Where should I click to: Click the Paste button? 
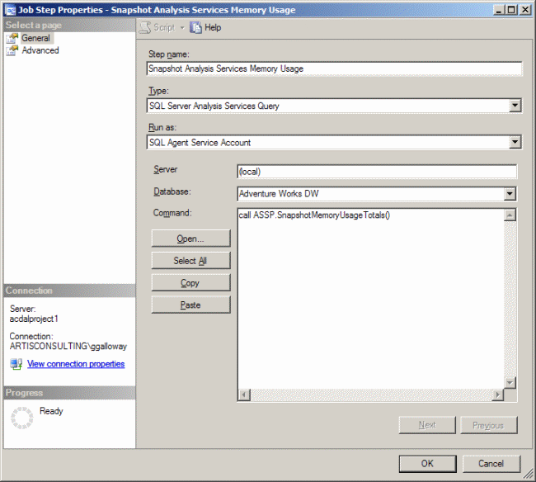coord(190,305)
